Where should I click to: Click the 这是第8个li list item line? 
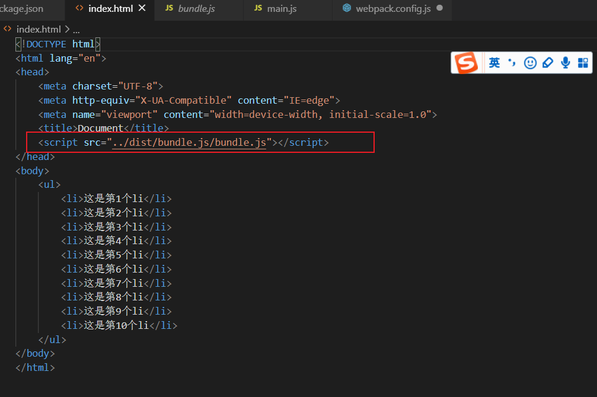pos(116,297)
